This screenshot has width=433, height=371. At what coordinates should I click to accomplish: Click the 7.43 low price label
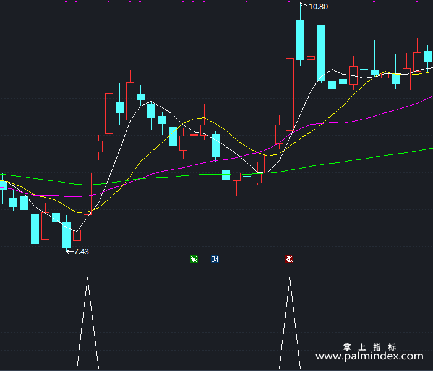click(82, 252)
